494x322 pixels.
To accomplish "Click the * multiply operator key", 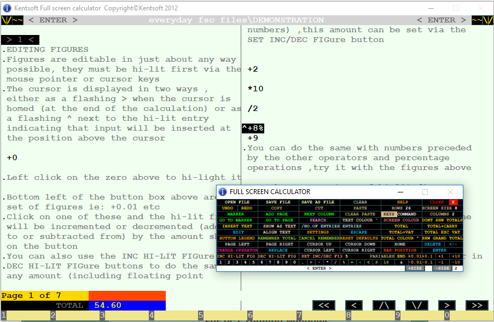I will coord(327,262).
